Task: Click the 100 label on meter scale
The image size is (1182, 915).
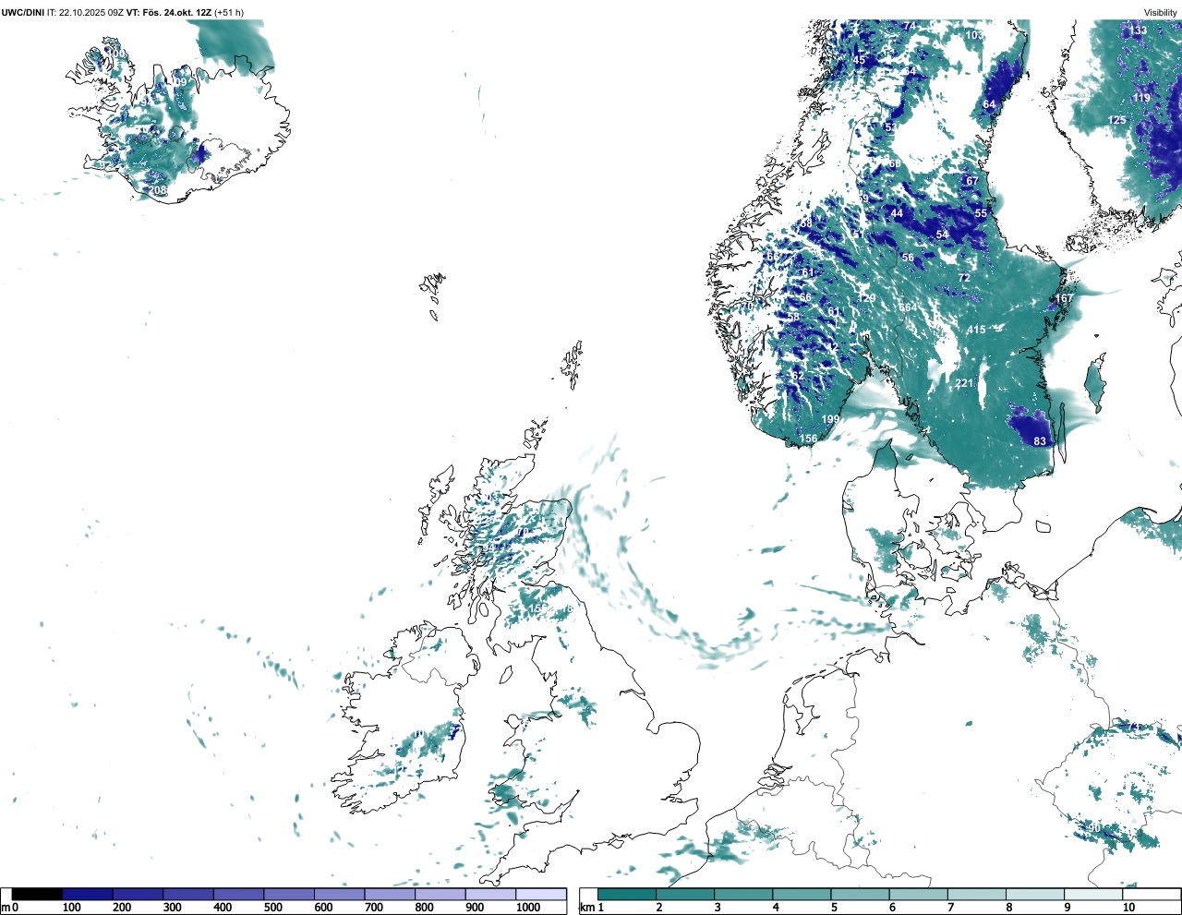Action: click(71, 908)
